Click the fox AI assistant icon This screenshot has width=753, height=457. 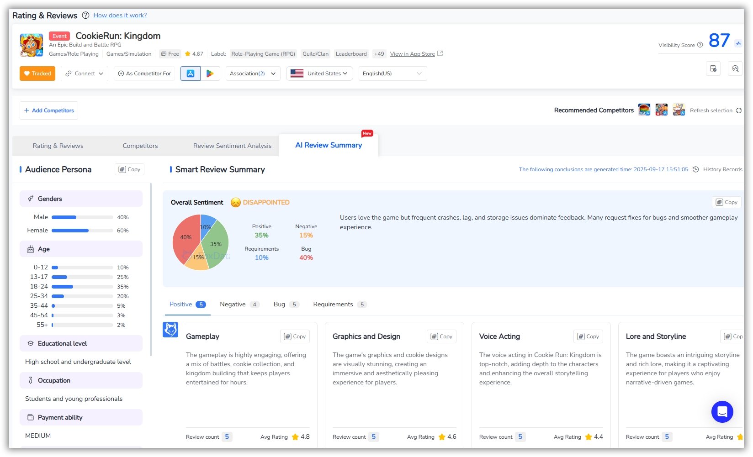coord(170,330)
